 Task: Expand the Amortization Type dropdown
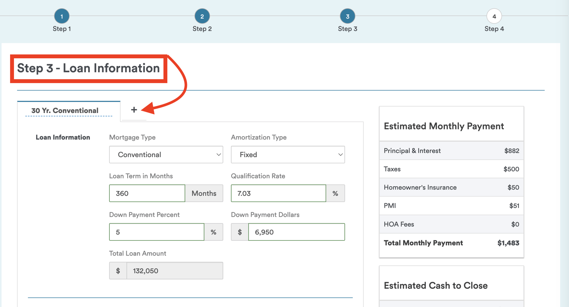(x=288, y=155)
